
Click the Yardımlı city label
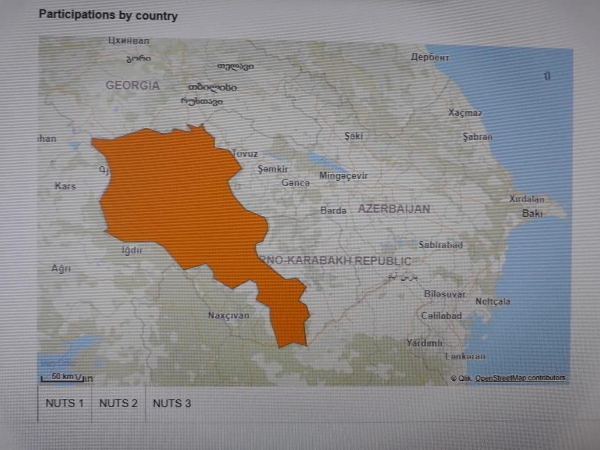[x=424, y=343]
